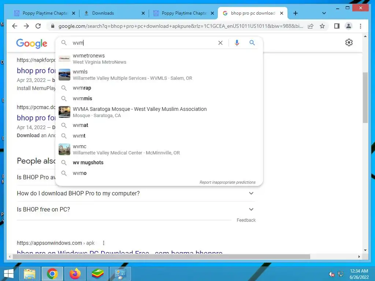
Task: Close the Downloads tab
Action: (143, 13)
